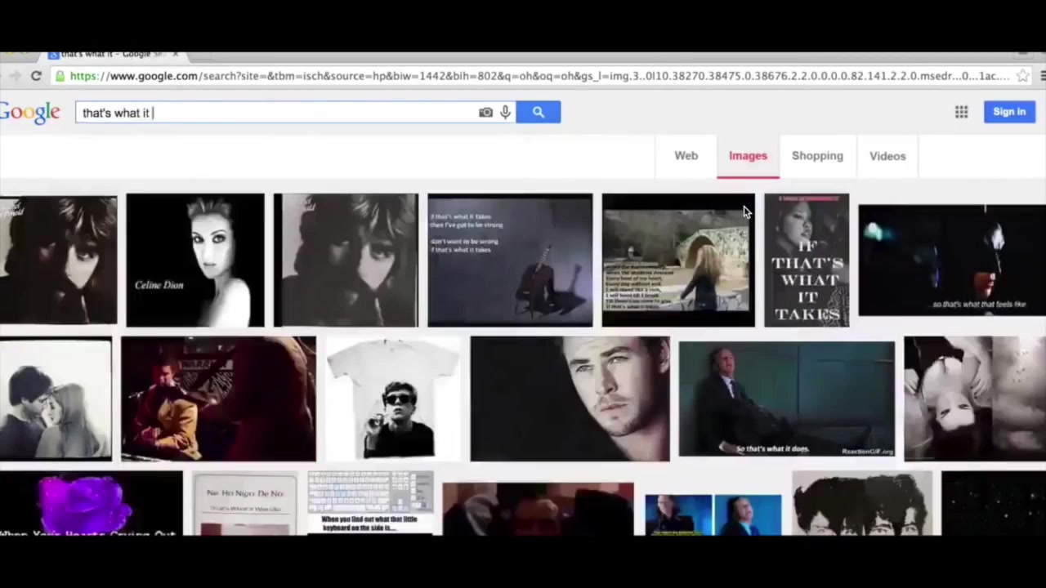The width and height of the screenshot is (1046, 588).
Task: Click the Sign in button
Action: point(1009,112)
